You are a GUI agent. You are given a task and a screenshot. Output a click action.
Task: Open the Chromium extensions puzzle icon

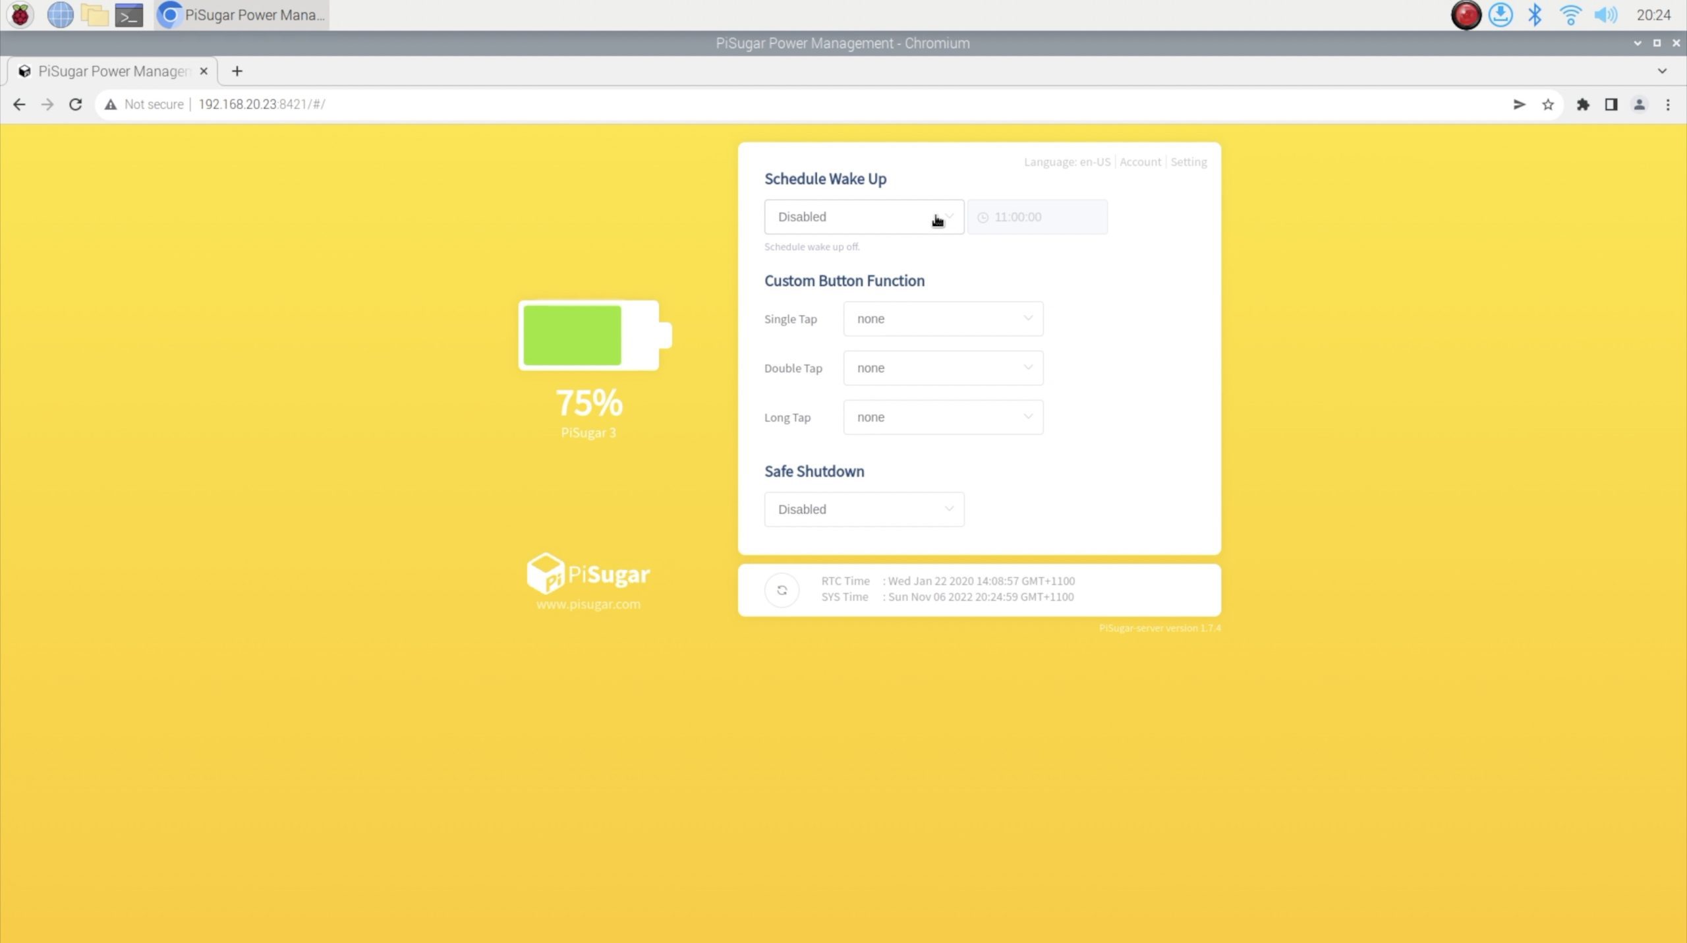coord(1583,104)
